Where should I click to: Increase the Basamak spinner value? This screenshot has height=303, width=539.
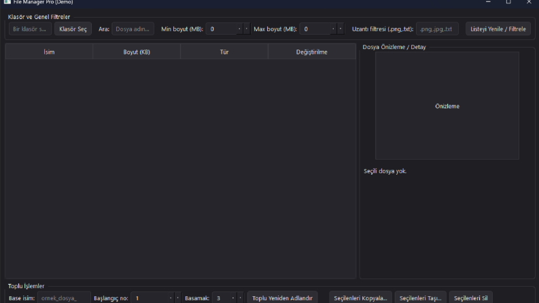click(233, 298)
